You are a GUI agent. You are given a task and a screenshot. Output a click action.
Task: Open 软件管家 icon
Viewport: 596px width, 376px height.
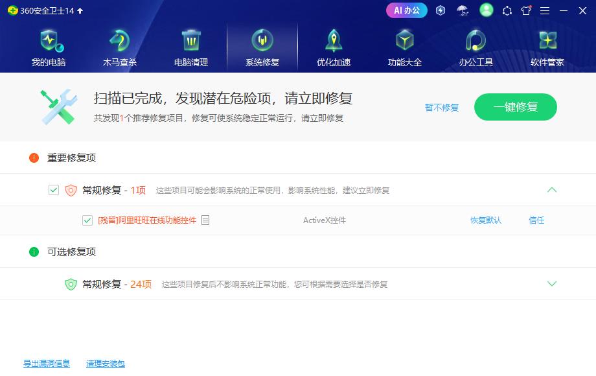coord(547,40)
